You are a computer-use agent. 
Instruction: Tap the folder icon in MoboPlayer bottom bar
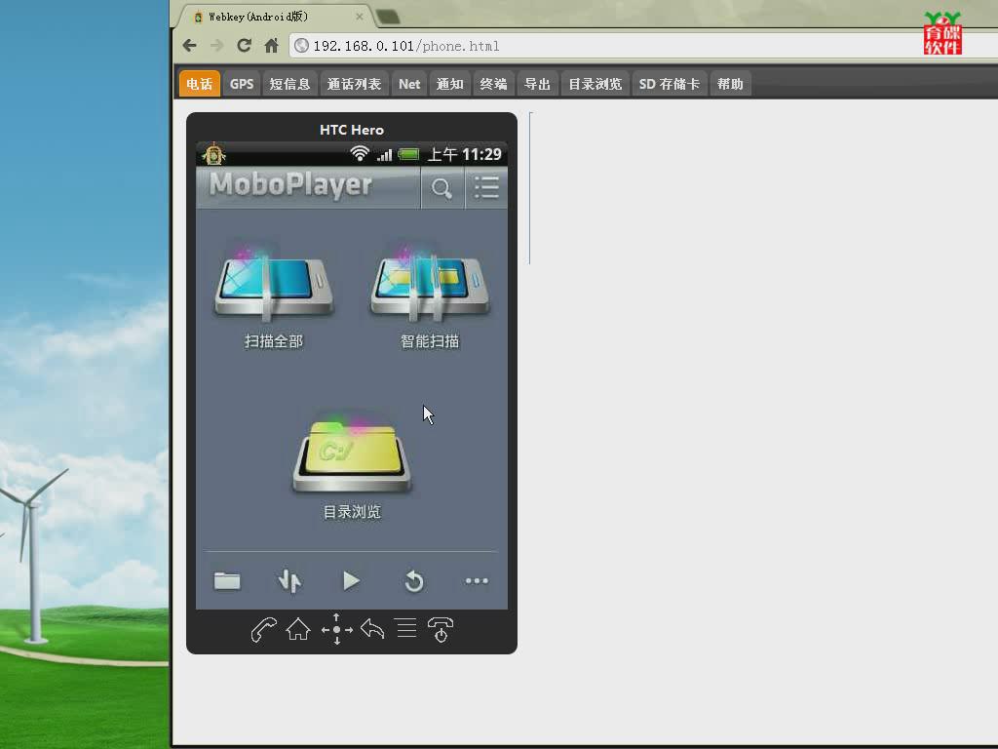click(x=227, y=581)
